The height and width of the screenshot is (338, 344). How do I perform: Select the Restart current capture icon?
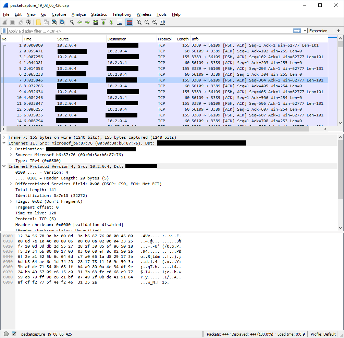coord(20,22)
